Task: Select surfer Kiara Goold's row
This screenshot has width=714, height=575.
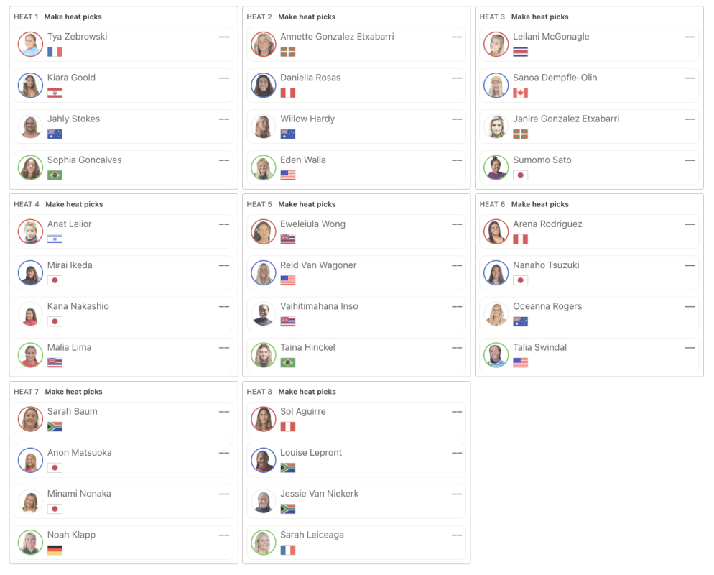Action: point(122,86)
